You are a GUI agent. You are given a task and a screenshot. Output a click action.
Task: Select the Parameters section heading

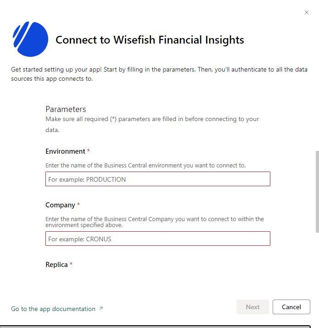pos(66,109)
